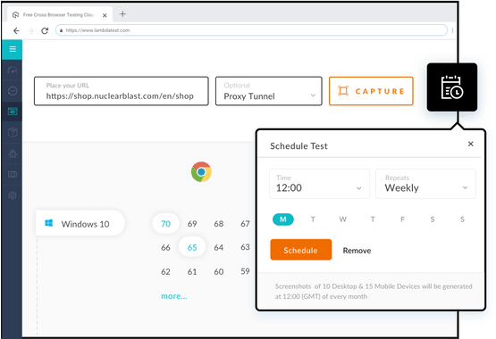The height and width of the screenshot is (339, 496).
Task: Click the Remove link
Action: click(x=357, y=251)
